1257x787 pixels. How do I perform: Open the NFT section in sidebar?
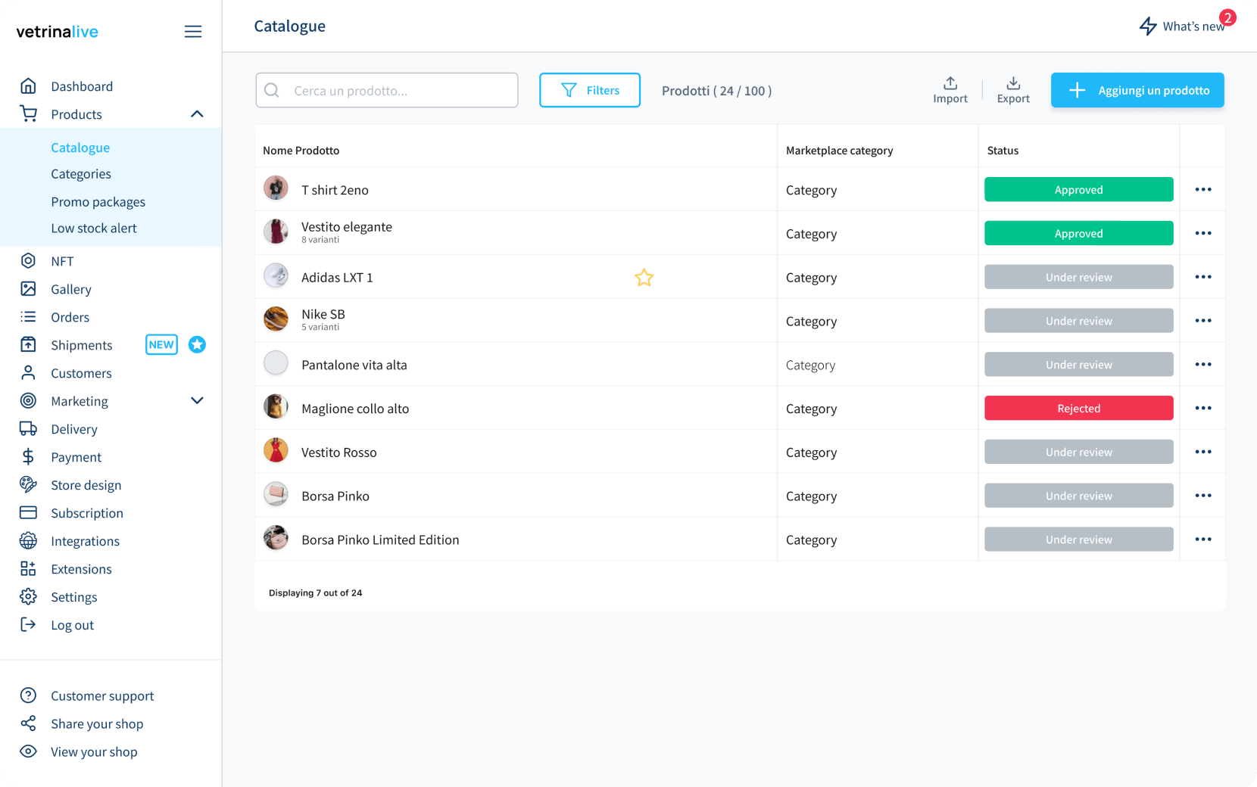[62, 261]
